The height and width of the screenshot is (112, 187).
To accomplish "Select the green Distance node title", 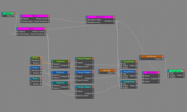I will pos(60,61).
